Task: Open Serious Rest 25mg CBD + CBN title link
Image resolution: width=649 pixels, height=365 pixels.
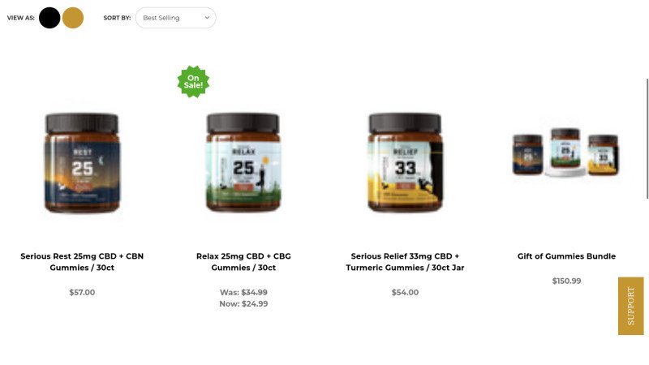Action: (x=82, y=261)
